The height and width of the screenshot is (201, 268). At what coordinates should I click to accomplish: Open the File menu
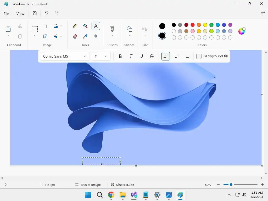pyautogui.click(x=6, y=14)
